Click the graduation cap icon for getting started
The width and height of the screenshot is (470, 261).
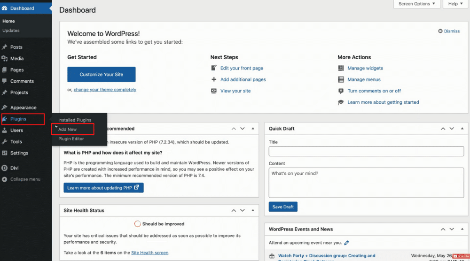[x=341, y=102]
